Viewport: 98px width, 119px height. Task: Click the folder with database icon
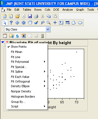click(x=11, y=36)
